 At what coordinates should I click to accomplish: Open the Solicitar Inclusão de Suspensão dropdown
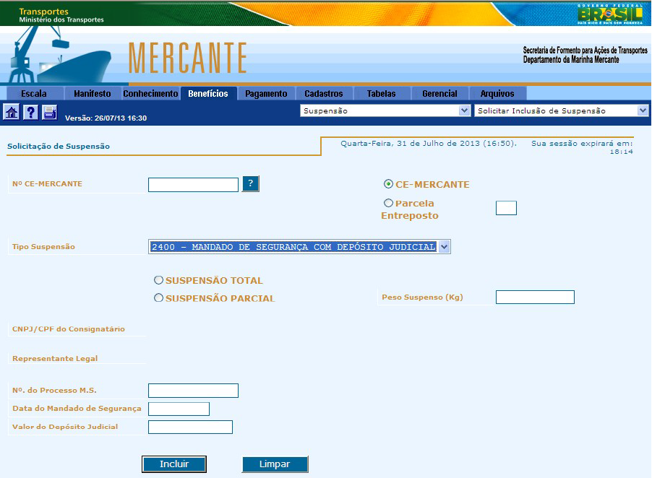(562, 110)
